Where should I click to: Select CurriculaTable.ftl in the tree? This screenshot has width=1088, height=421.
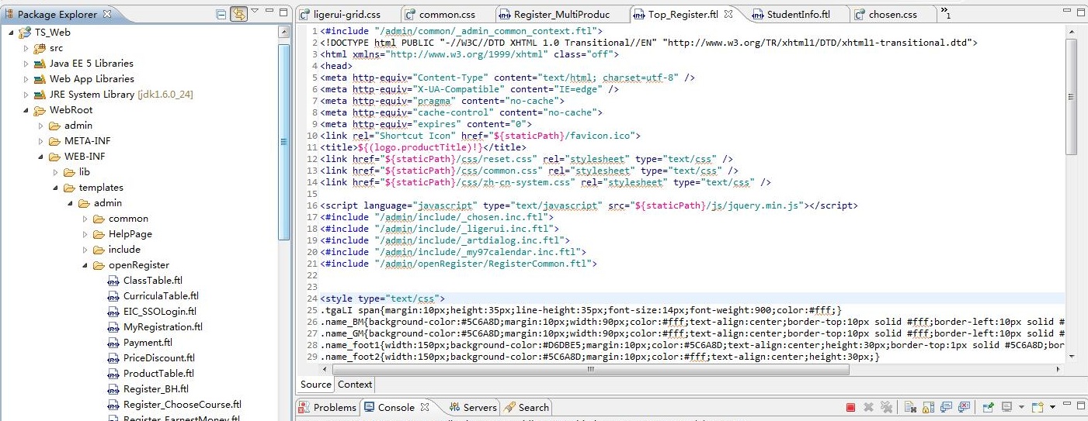(x=161, y=296)
